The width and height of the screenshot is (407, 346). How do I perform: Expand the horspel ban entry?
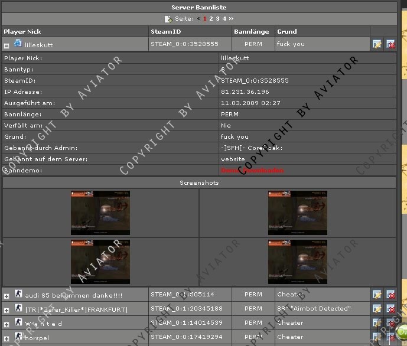[x=6, y=338]
